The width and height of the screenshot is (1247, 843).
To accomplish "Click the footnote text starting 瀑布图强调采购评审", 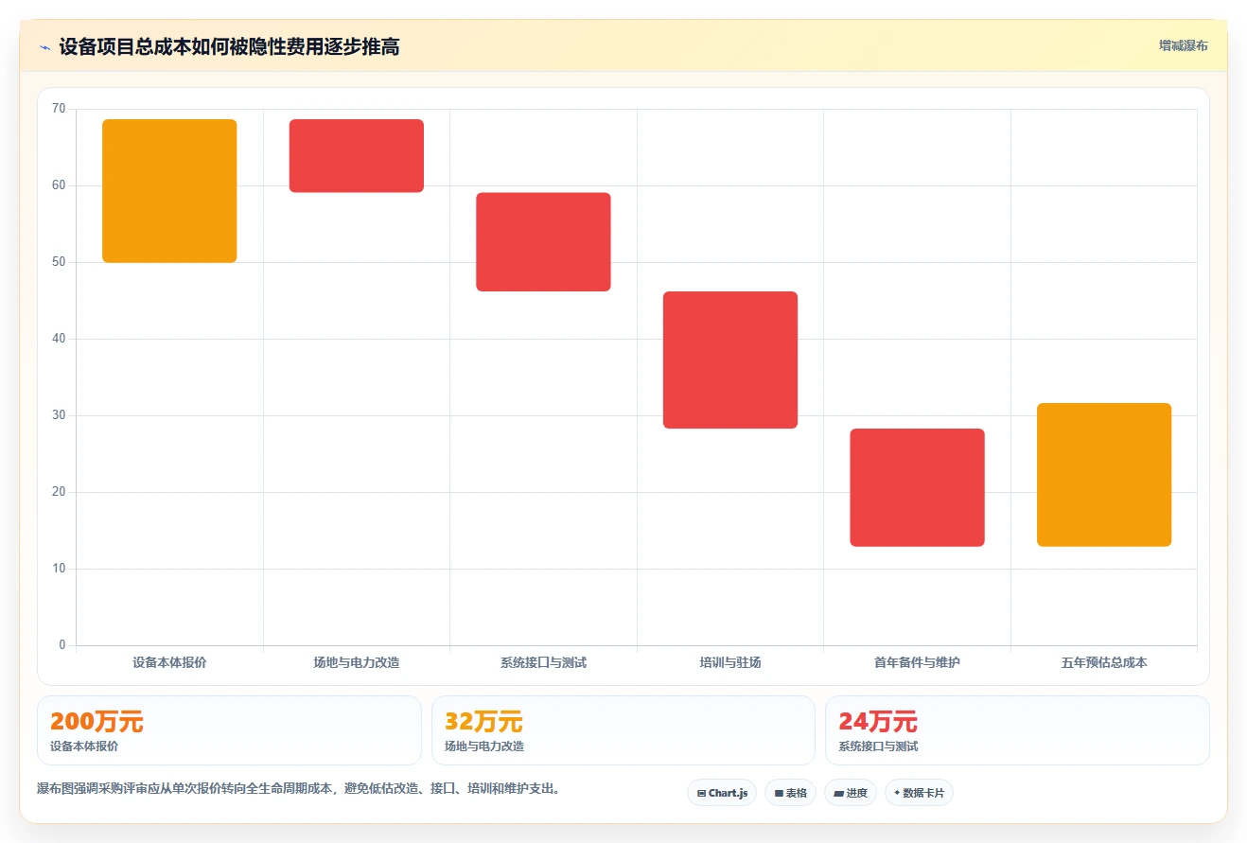I will (299, 788).
